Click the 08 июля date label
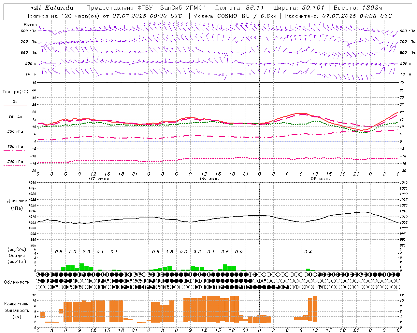The height and width of the screenshot is (333, 417). [210, 179]
